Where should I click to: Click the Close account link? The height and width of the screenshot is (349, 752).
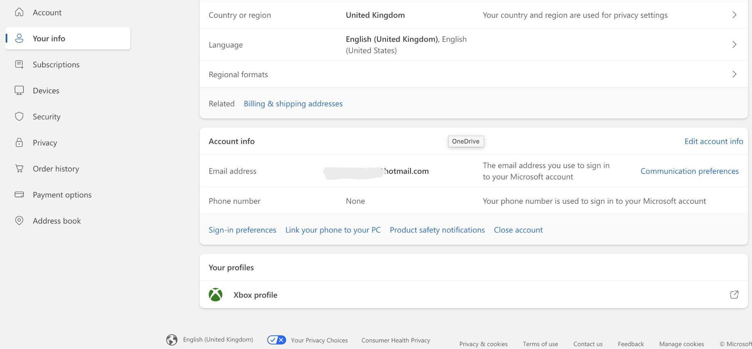(x=518, y=230)
